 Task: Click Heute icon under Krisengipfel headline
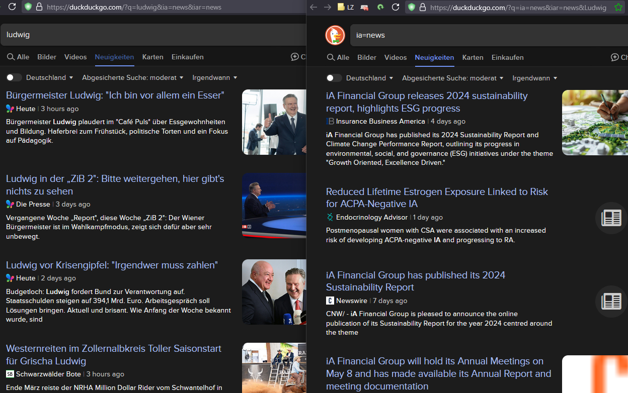10,278
